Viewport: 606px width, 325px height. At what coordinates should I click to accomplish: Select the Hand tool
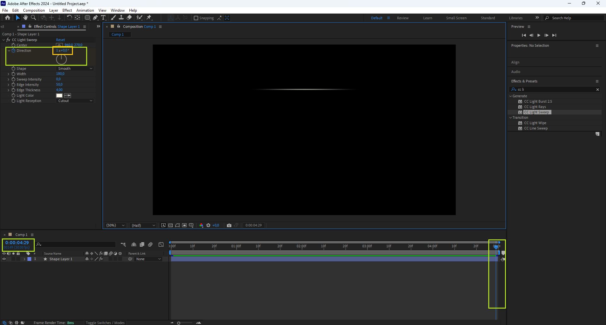[26, 18]
